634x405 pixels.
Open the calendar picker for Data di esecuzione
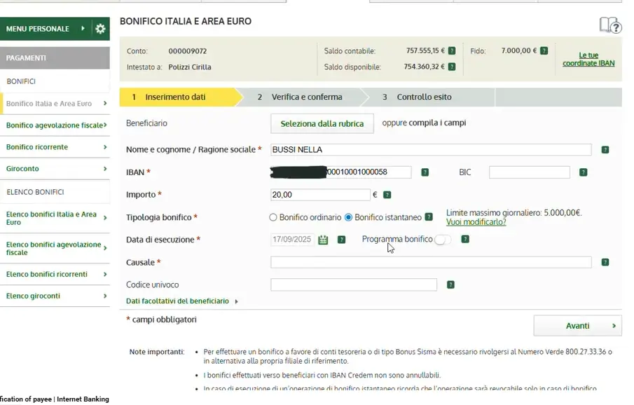323,239
